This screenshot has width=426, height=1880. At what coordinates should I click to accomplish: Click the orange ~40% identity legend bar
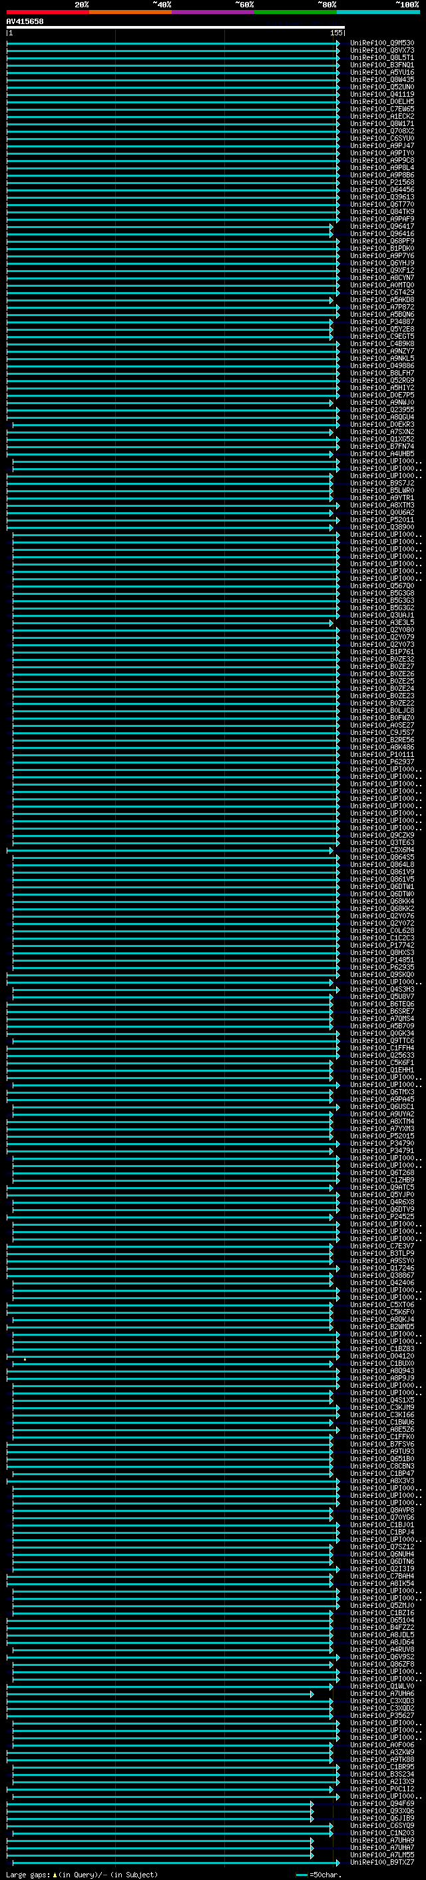(130, 12)
